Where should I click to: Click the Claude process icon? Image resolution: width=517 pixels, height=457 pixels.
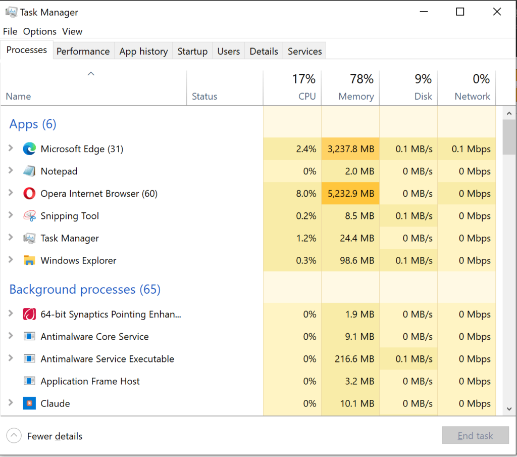29,403
